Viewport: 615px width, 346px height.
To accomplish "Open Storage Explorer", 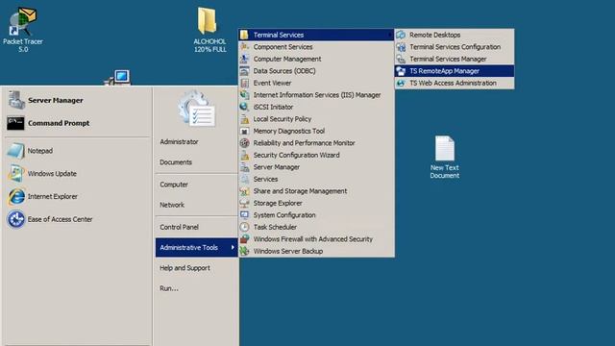I will tap(316, 203).
